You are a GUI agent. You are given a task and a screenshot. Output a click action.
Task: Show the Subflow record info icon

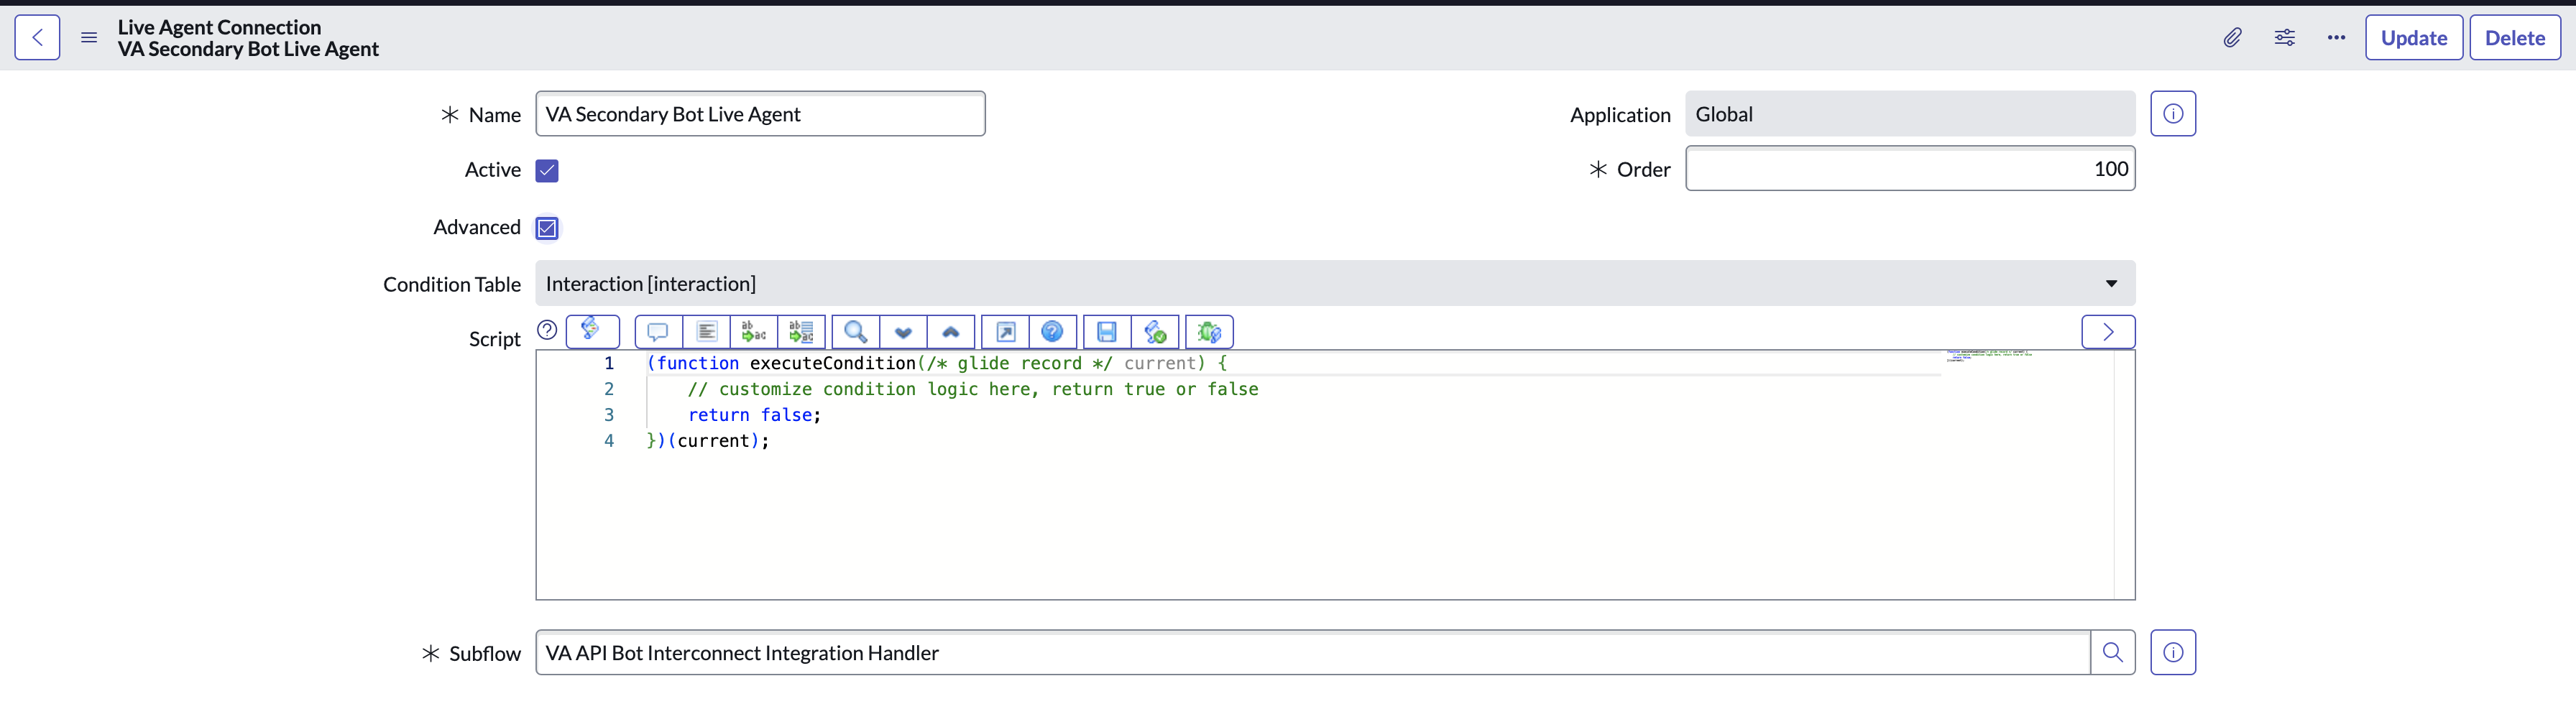click(x=2173, y=653)
